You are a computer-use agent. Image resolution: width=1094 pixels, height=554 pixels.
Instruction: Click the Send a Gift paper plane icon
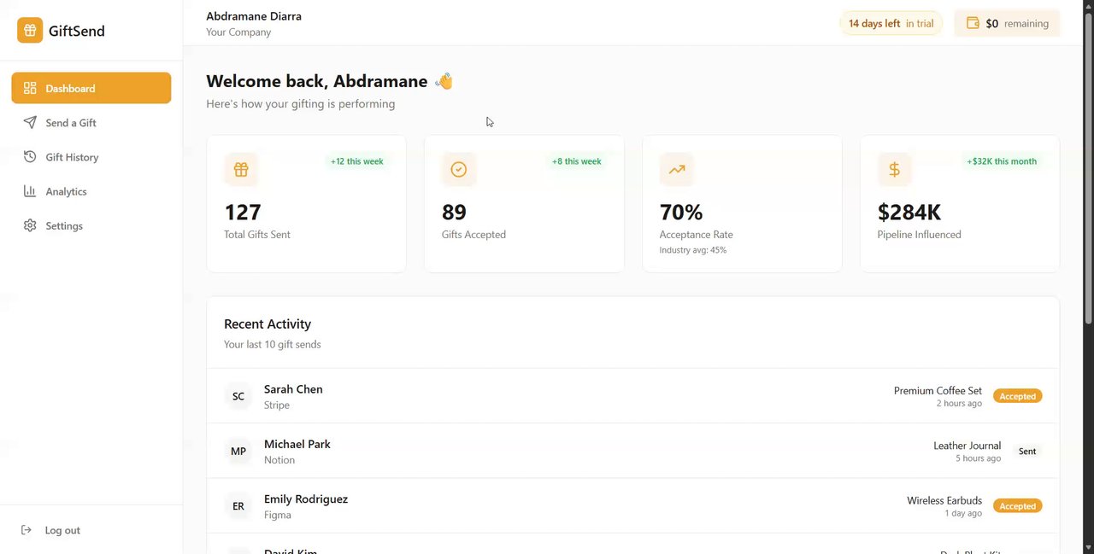click(30, 122)
